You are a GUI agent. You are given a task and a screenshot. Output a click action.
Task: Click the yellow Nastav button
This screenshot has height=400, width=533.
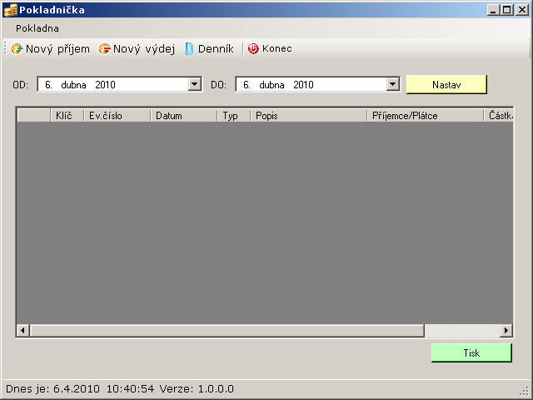(446, 84)
